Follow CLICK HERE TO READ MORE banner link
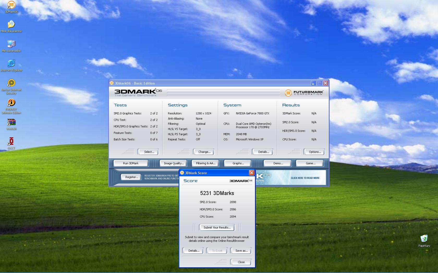 305,178
